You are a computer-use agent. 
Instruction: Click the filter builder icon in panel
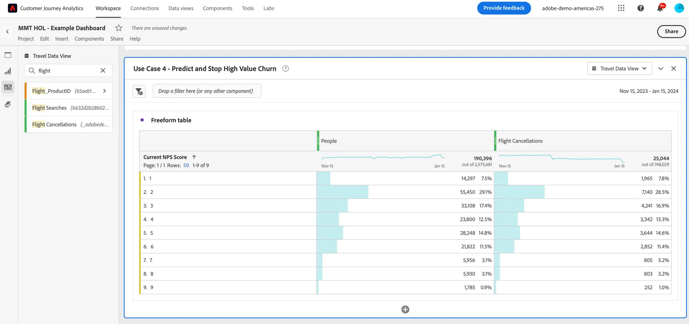(139, 91)
